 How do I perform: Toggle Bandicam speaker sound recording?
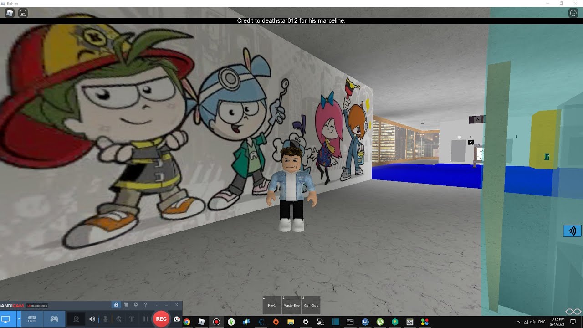click(x=92, y=319)
